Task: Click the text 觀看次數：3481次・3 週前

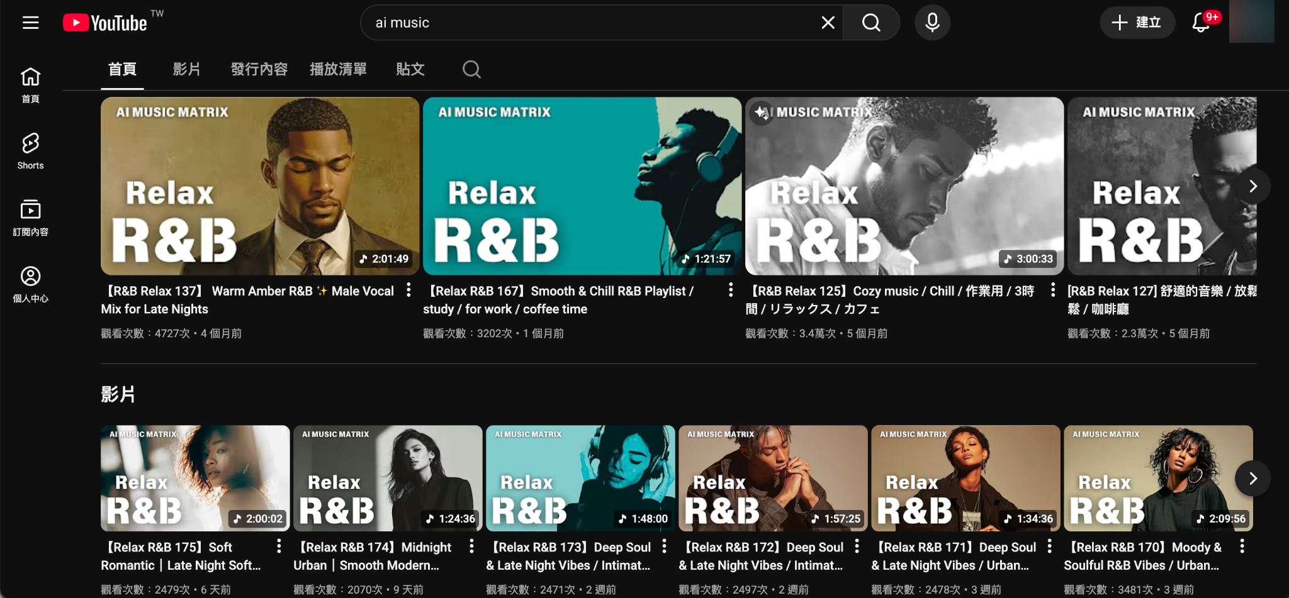Action: point(1129,590)
